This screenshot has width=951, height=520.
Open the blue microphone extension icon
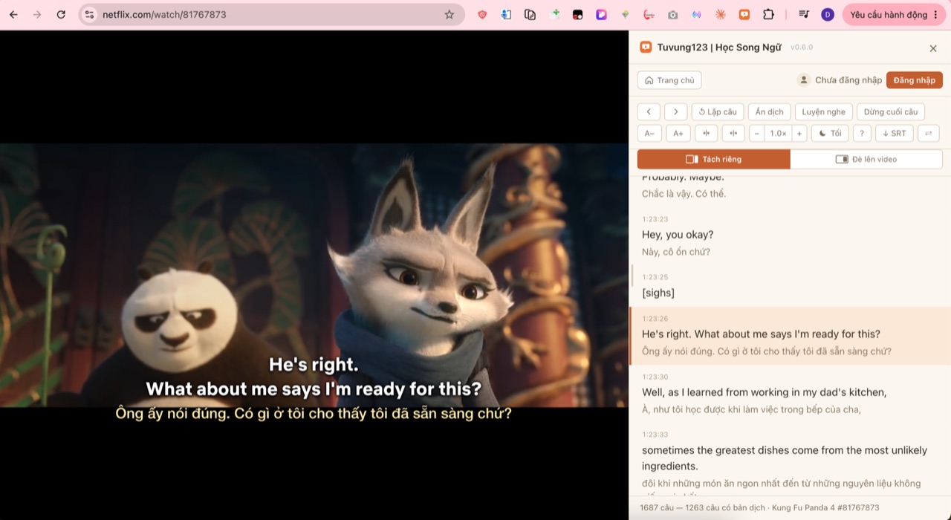(x=506, y=14)
